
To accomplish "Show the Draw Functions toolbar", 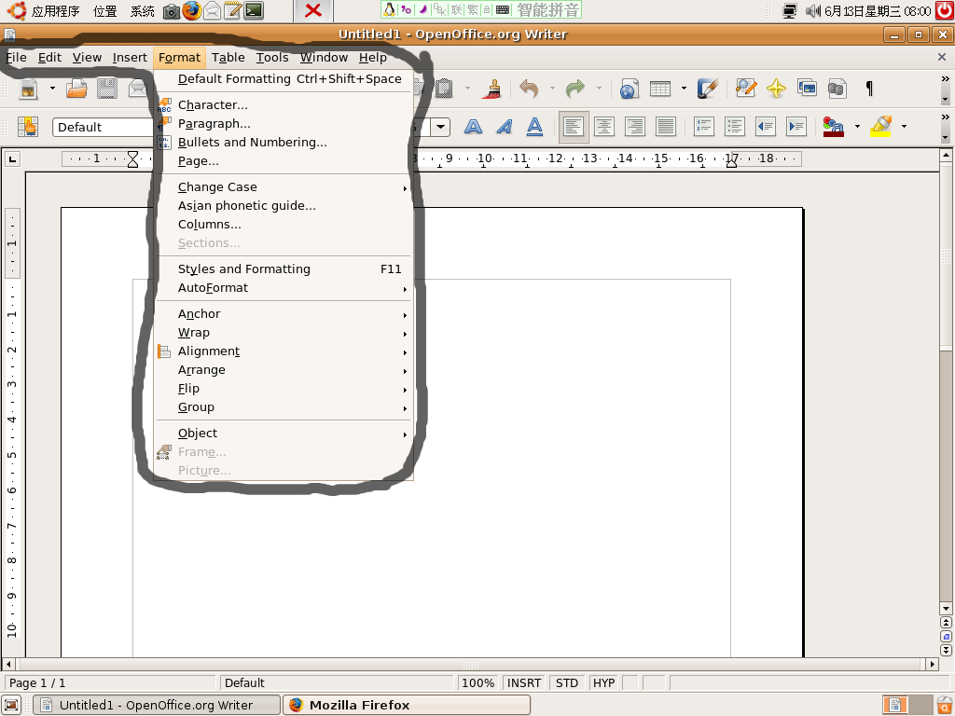I will click(709, 89).
